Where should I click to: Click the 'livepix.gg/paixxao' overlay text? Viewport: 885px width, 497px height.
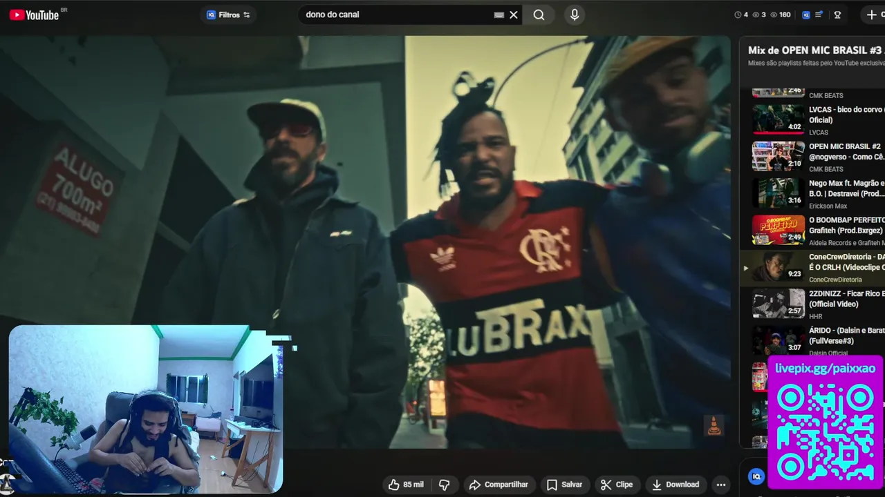pyautogui.click(x=825, y=369)
